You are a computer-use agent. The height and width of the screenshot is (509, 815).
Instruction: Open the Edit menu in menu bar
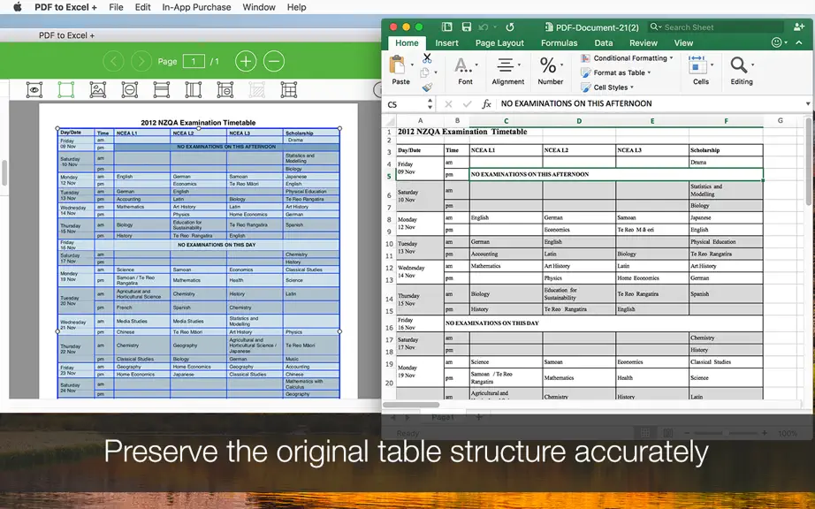click(x=142, y=7)
